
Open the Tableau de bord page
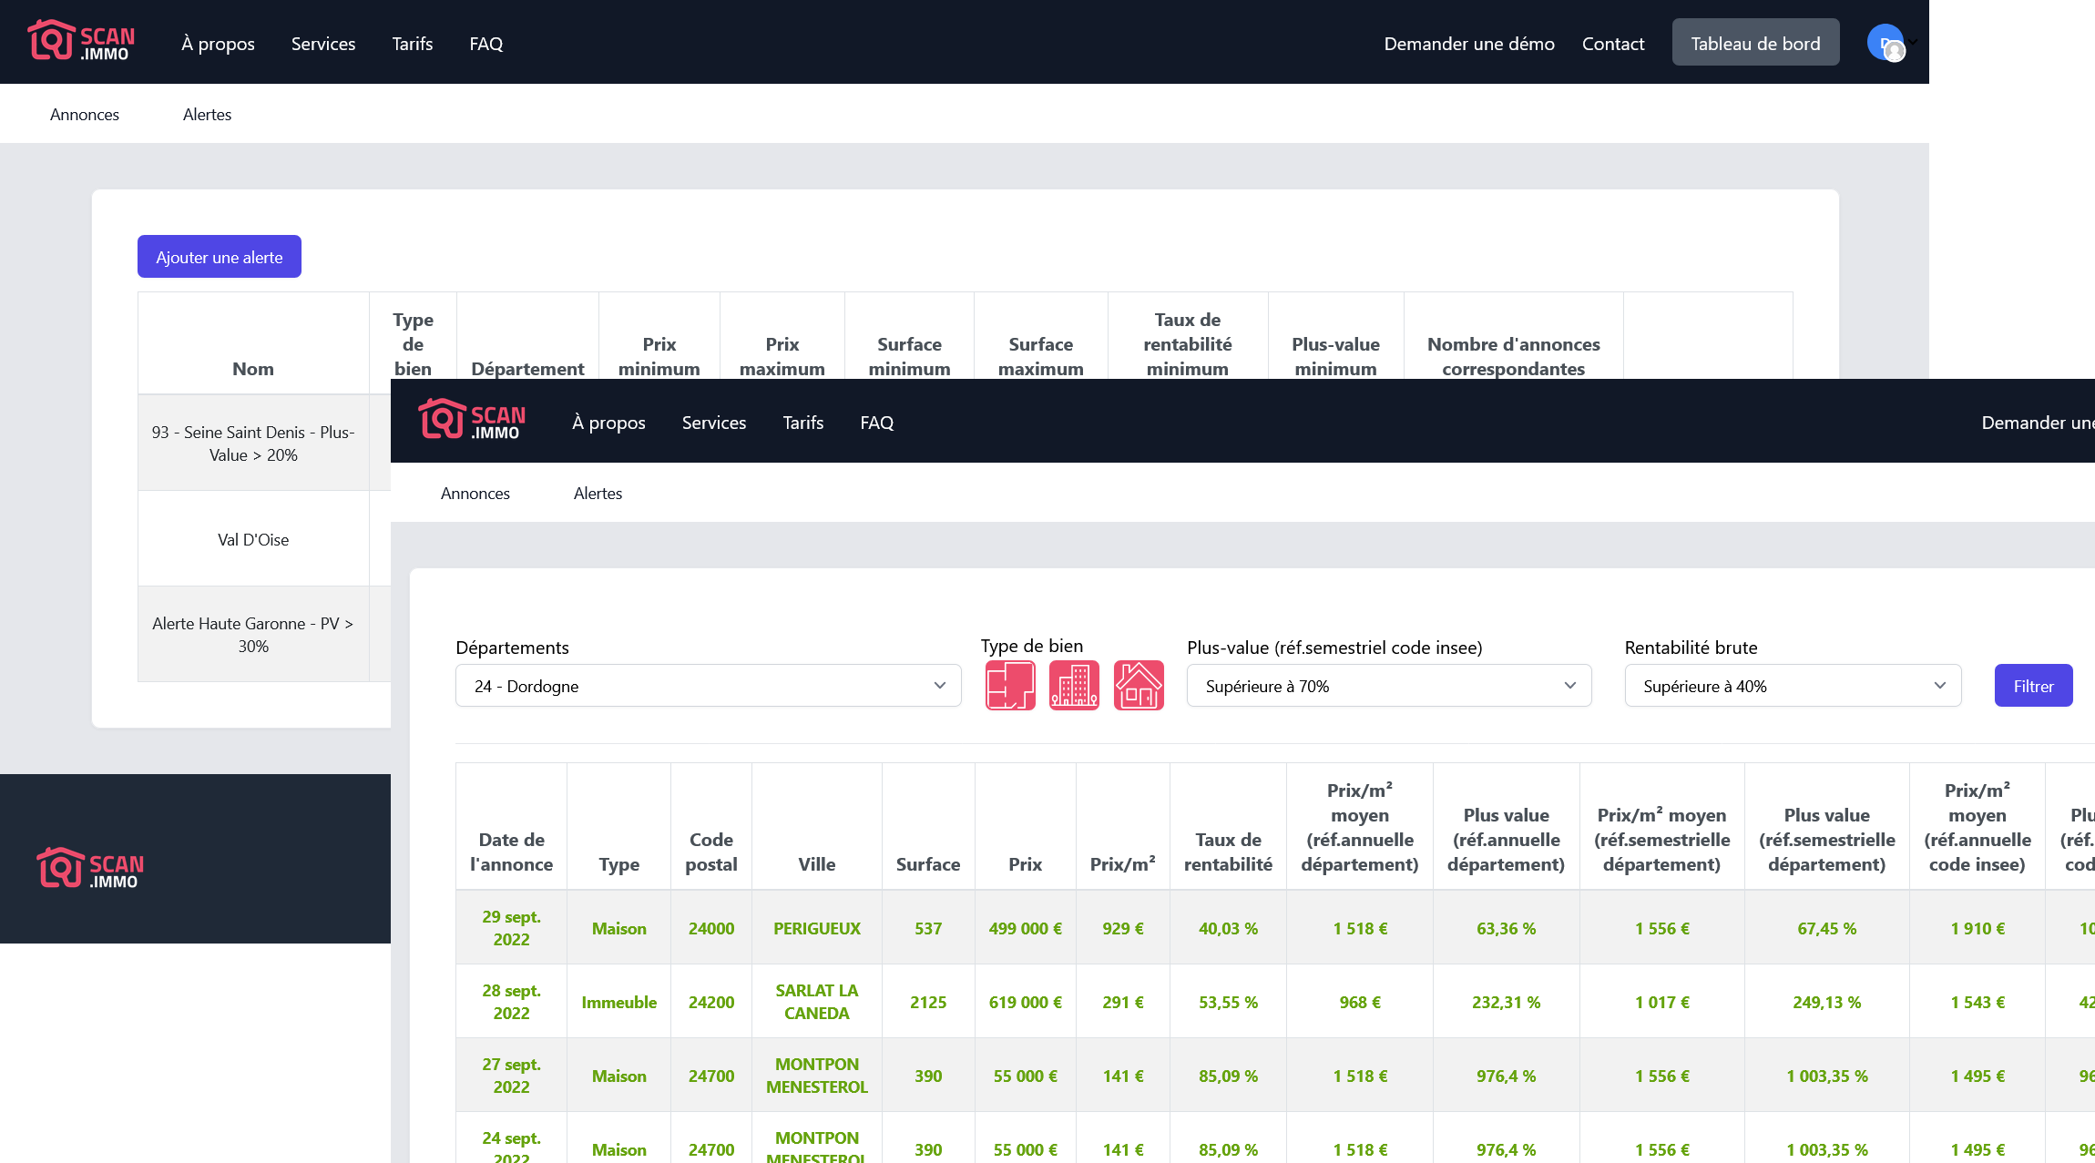click(x=1754, y=42)
